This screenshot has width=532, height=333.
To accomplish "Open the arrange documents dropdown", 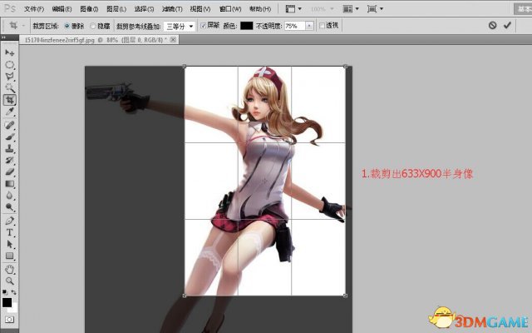I will pos(351,9).
